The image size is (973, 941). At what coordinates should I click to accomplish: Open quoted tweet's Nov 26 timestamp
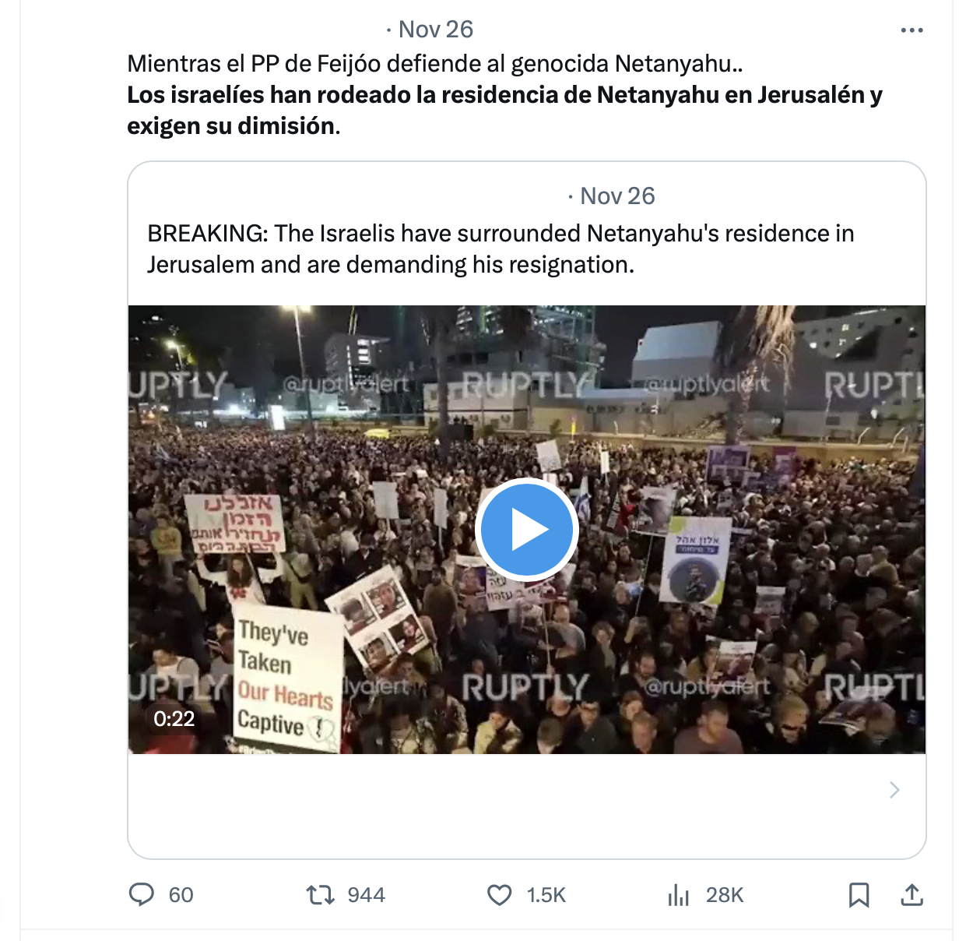coord(617,196)
